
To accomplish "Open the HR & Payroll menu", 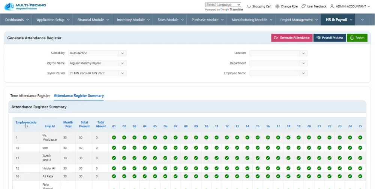I will [x=337, y=20].
